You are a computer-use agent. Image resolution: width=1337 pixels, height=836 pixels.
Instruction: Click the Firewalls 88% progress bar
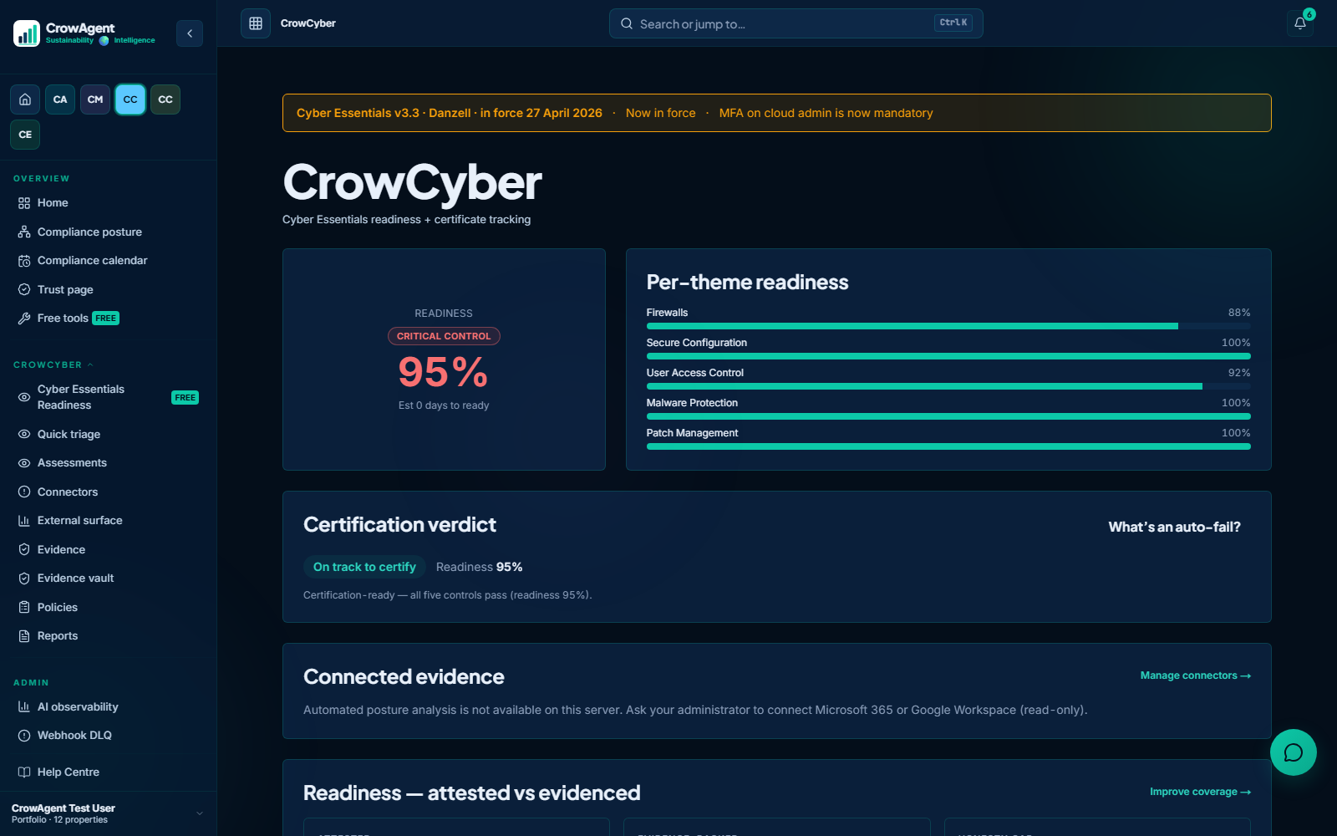pyautogui.click(x=948, y=326)
